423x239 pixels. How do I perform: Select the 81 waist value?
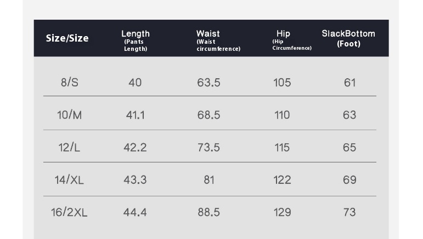(209, 180)
